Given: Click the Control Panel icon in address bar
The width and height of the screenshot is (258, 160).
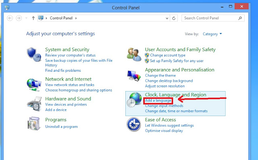Looking at the screenshot, I should (x=41, y=18).
